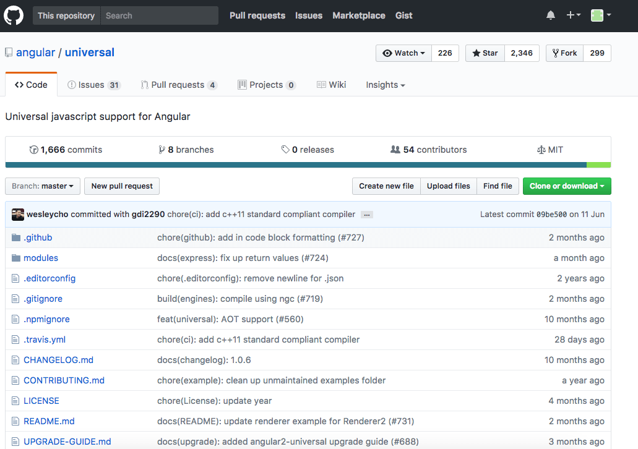The height and width of the screenshot is (449, 638).
Task: Open the .github folder icon
Action: click(16, 237)
